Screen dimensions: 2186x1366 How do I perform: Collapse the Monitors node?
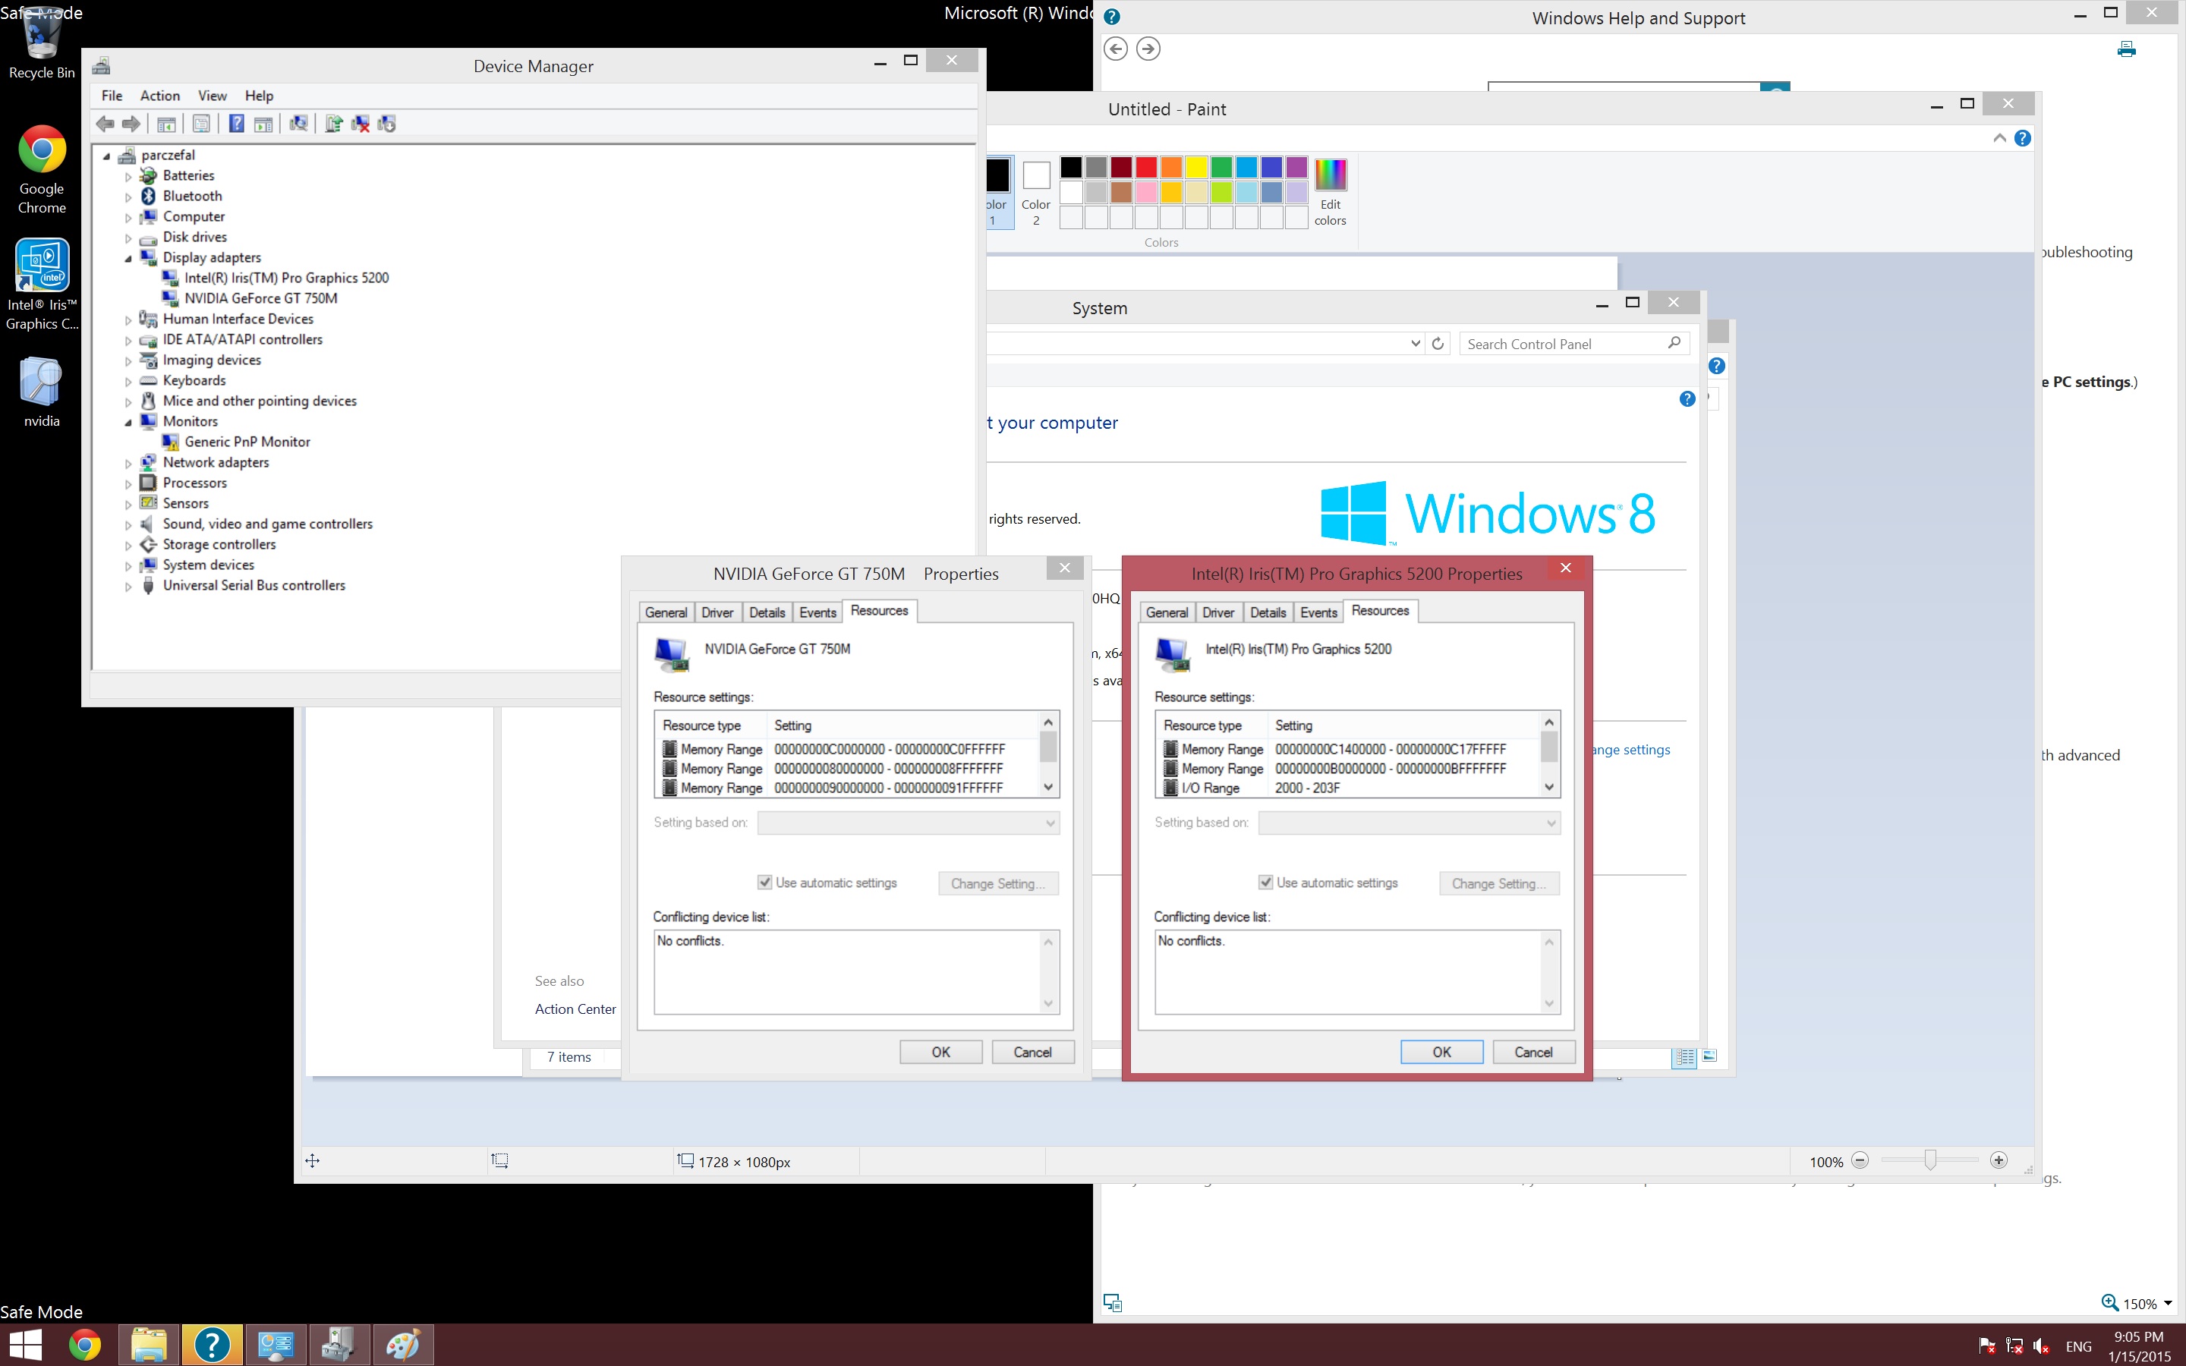coord(128,422)
